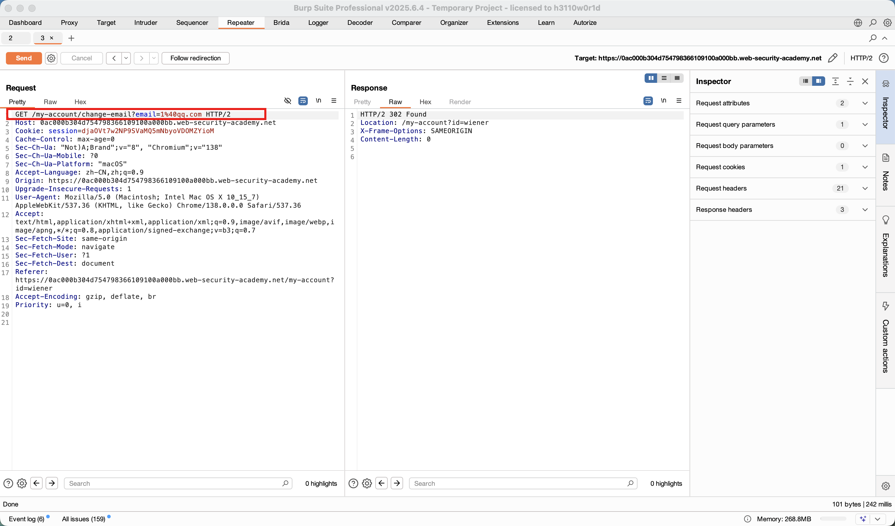Click the orange Send button

tap(24, 58)
